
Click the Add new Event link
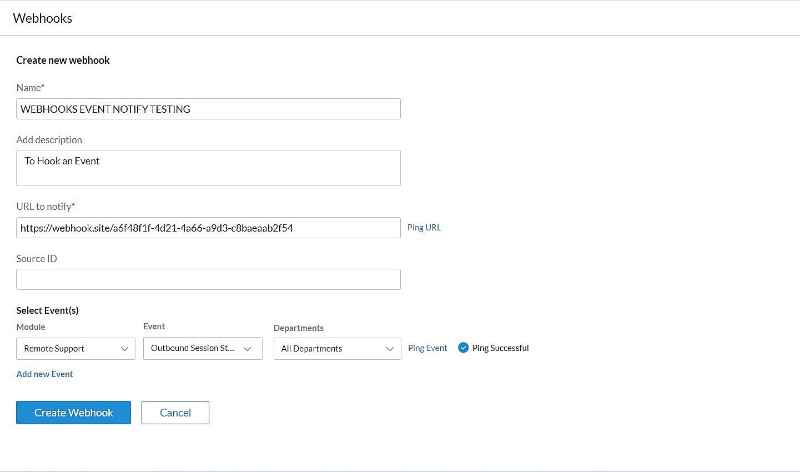pos(44,374)
